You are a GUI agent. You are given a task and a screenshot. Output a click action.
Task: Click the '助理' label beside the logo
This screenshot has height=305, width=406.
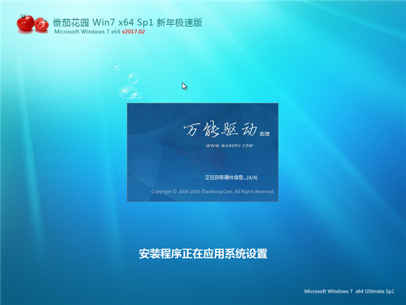tap(265, 134)
